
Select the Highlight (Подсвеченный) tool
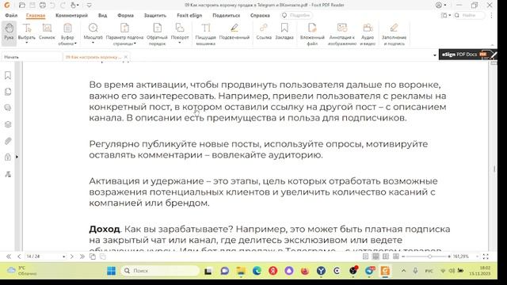pos(234,32)
